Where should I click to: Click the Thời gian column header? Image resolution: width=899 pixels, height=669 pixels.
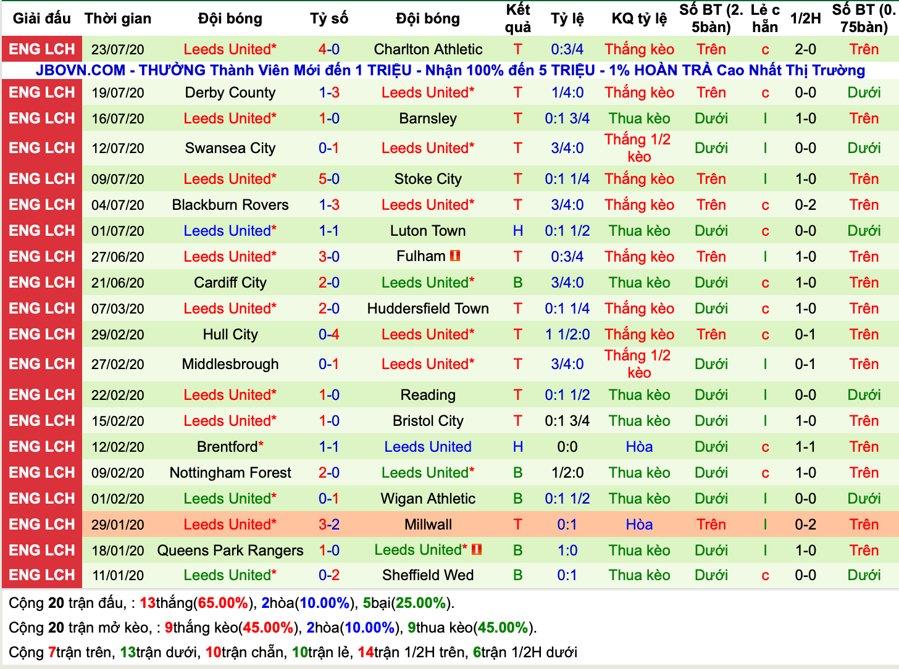pyautogui.click(x=118, y=19)
